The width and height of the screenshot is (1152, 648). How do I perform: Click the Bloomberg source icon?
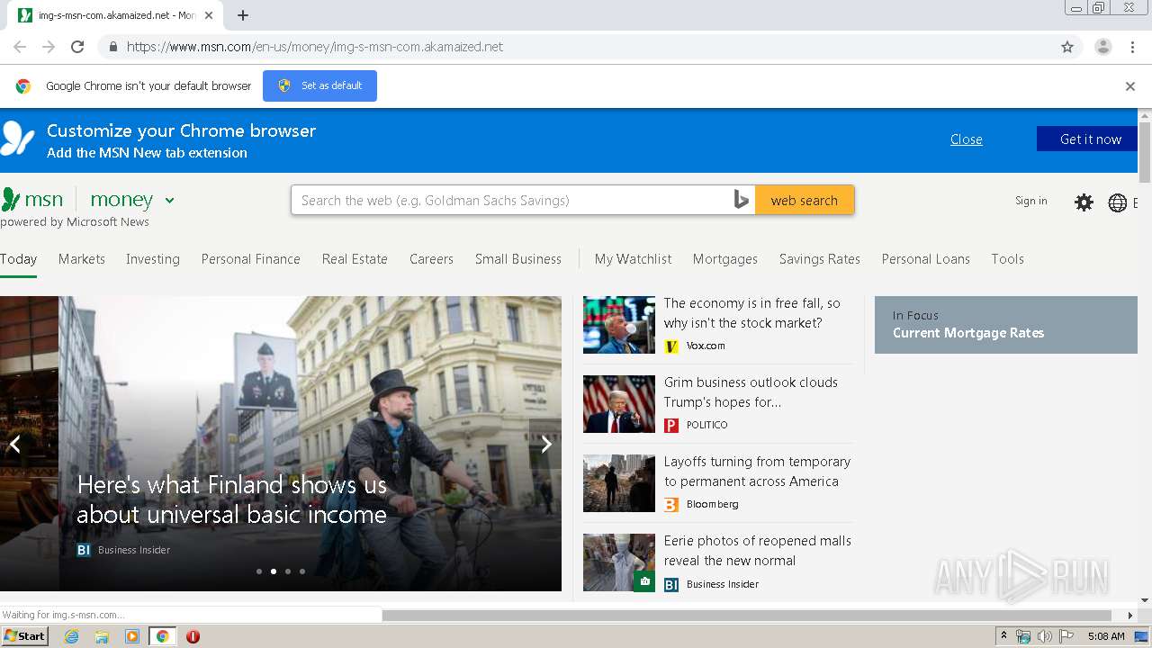tap(671, 504)
